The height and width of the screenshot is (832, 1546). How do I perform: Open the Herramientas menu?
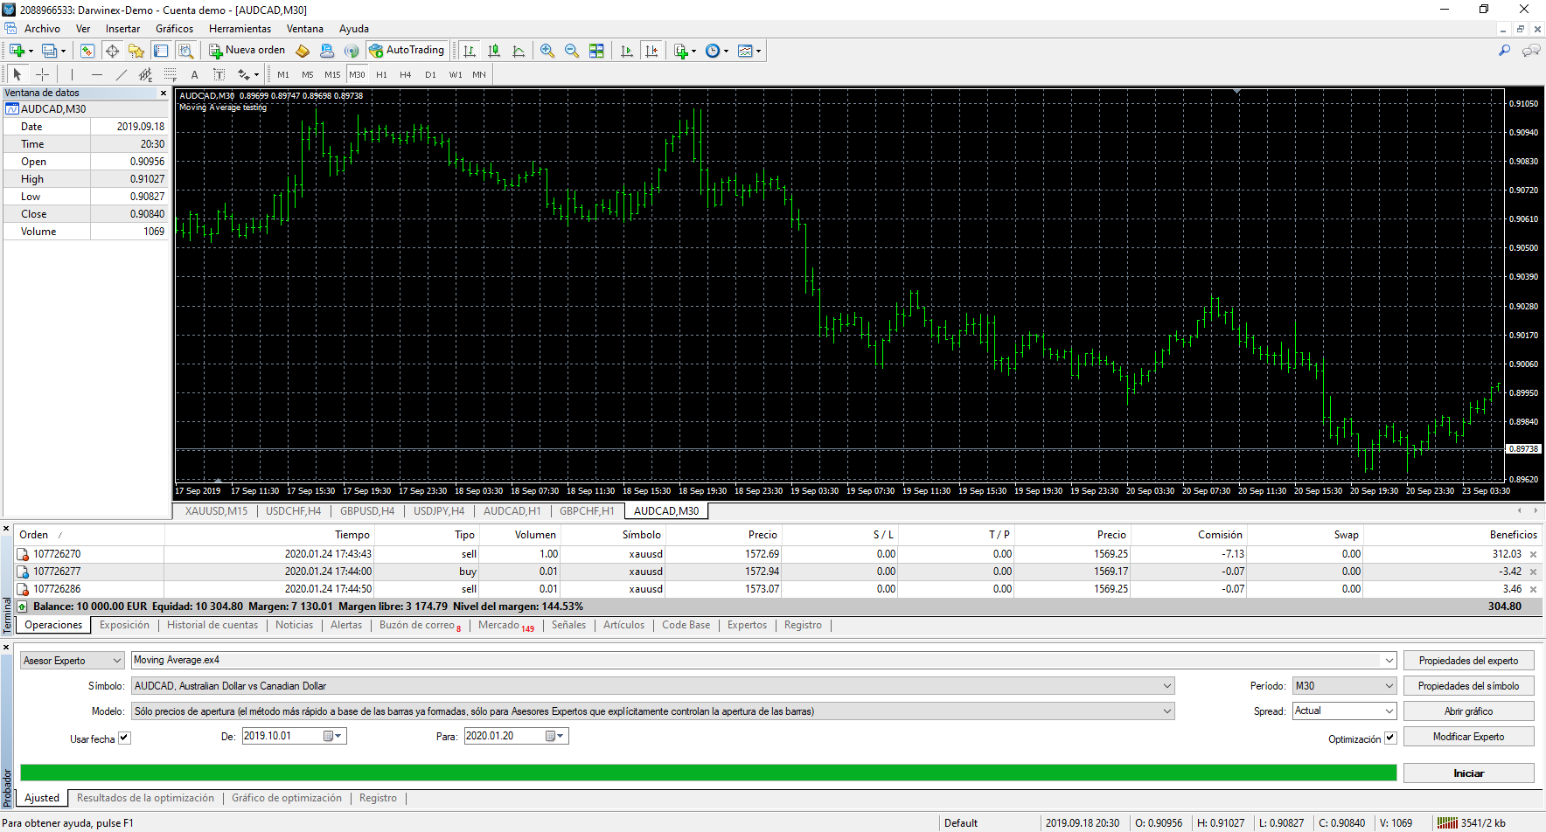[x=240, y=29]
